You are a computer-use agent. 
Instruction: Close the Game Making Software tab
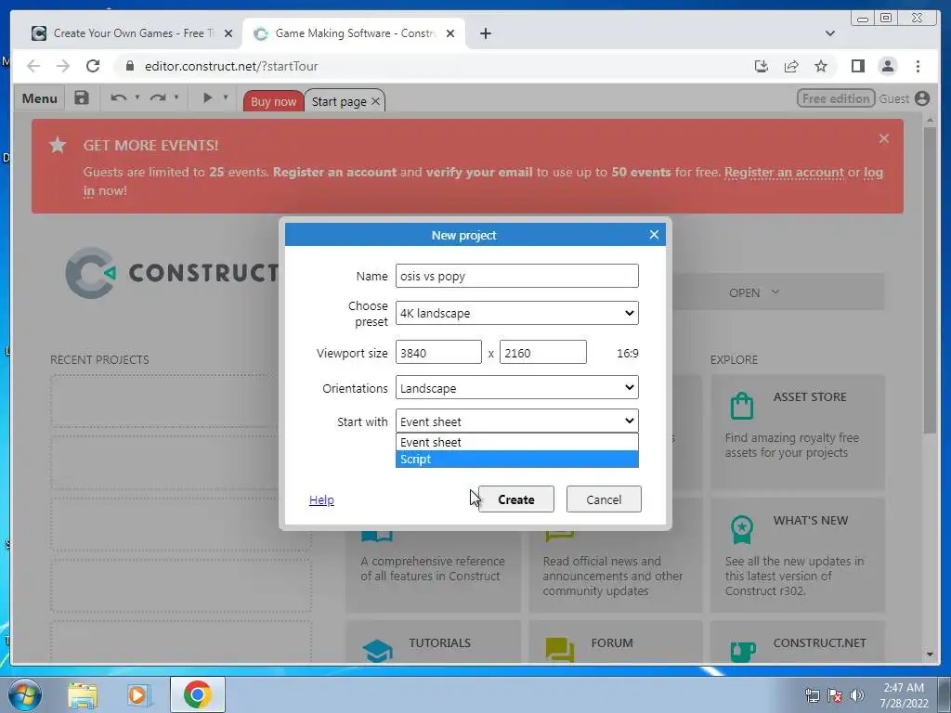tap(450, 33)
